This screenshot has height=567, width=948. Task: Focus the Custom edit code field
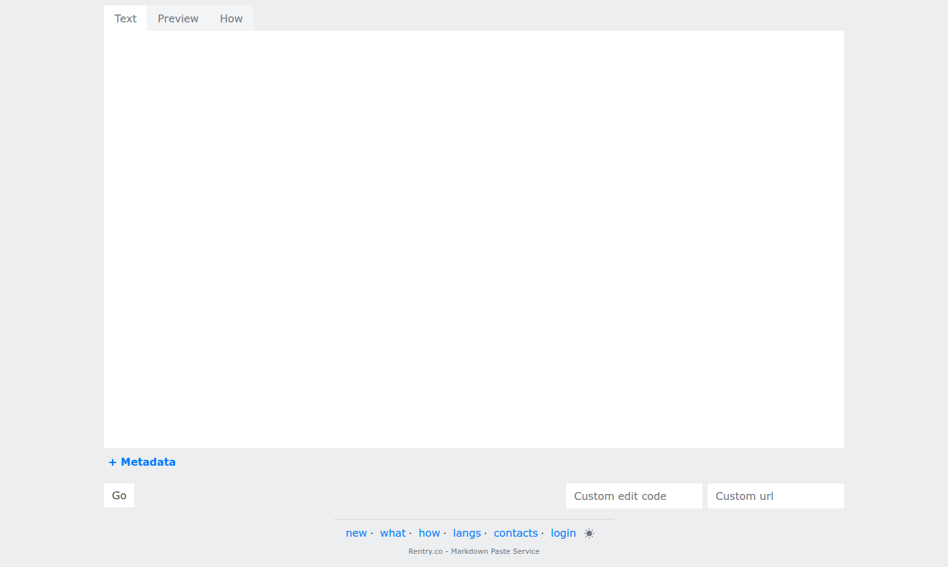[x=633, y=496]
